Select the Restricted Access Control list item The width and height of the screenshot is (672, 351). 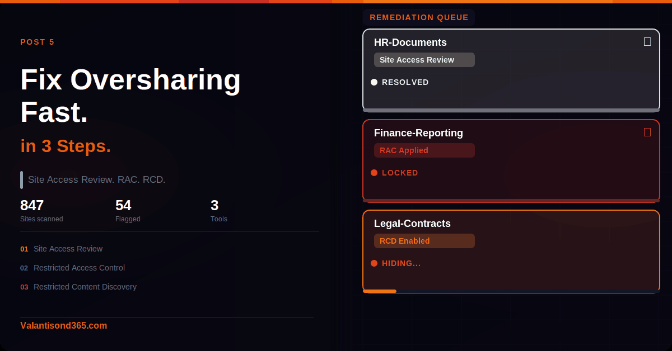79,268
